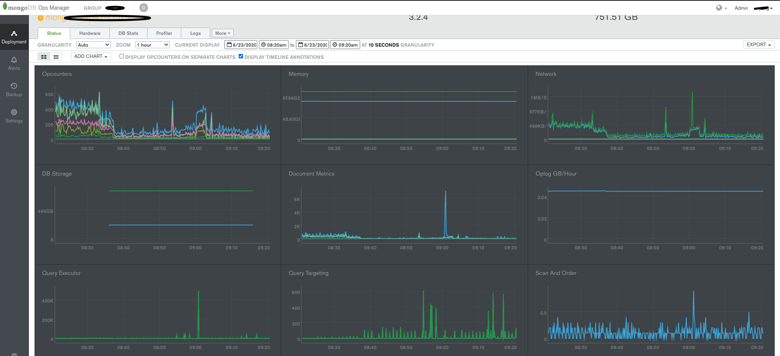780x356 pixels.
Task: Click the Opcounters chart plot area
Action: pyautogui.click(x=163, y=115)
